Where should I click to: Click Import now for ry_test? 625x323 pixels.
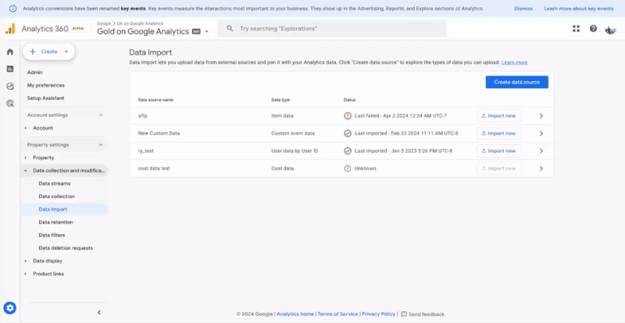498,151
